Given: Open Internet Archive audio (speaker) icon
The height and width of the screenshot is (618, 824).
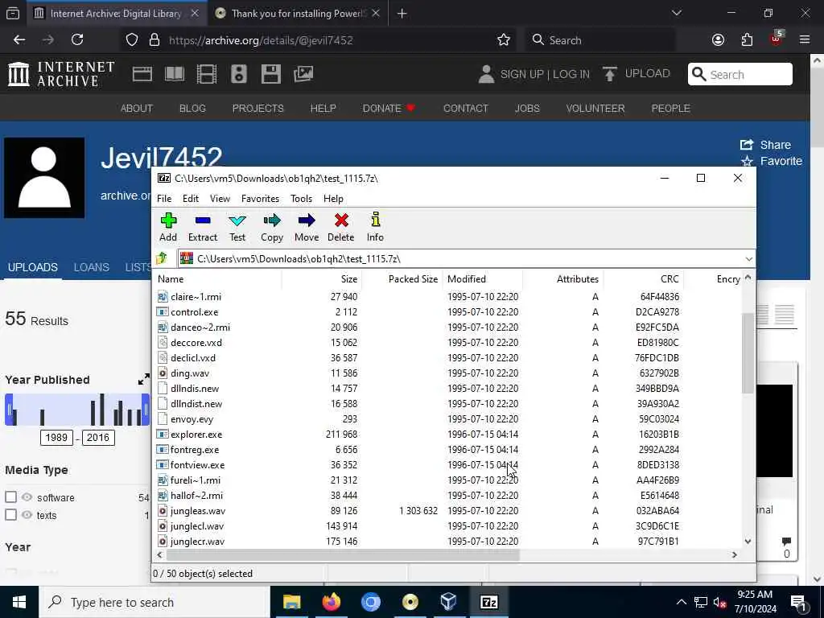Looking at the screenshot, I should (238, 74).
